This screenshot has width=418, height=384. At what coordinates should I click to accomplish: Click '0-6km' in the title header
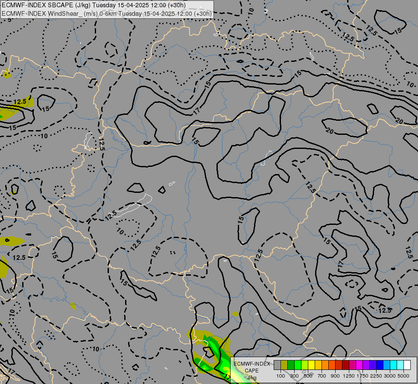[x=108, y=14]
